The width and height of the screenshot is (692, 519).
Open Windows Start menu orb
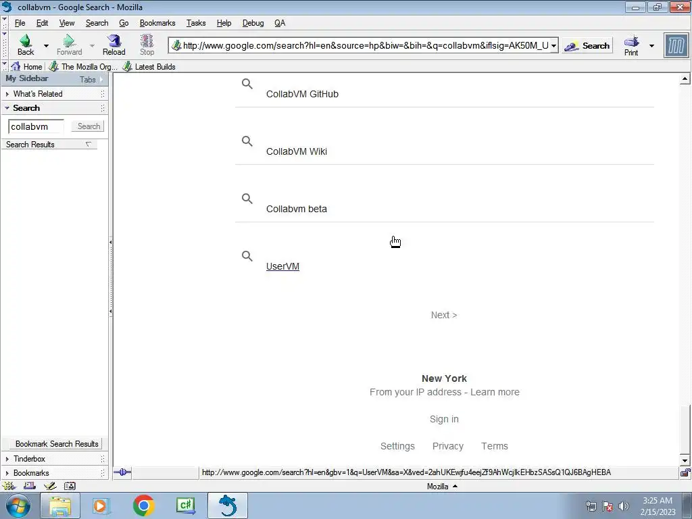tap(17, 505)
